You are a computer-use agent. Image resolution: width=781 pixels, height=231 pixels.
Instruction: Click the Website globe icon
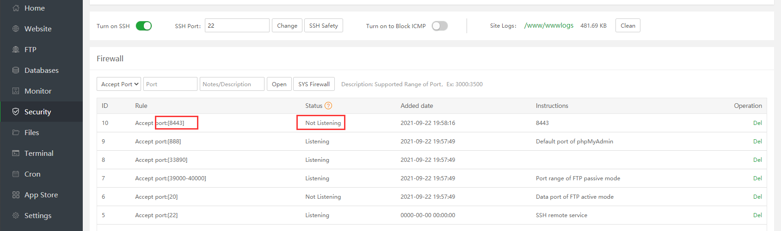16,29
